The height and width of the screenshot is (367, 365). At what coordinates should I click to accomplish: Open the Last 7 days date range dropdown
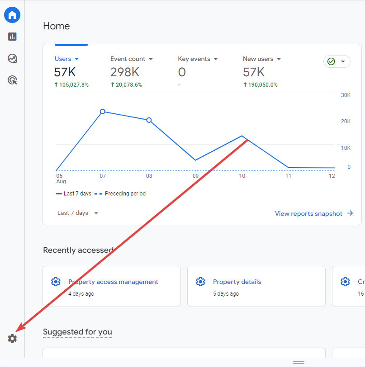pos(78,213)
